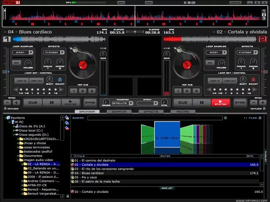
Task: Click right deck play/stutter button
Action: coord(220,102)
